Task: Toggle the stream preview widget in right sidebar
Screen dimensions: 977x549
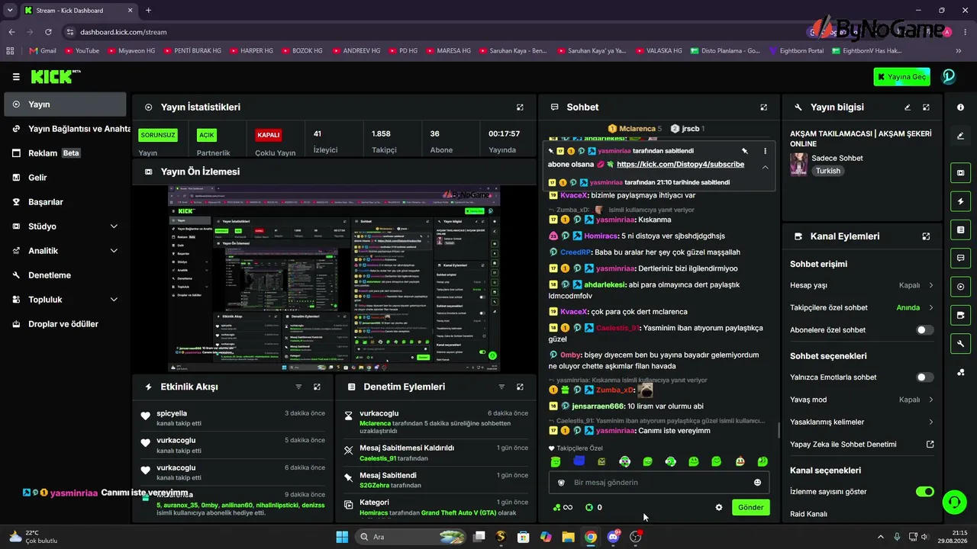Action: pyautogui.click(x=960, y=173)
